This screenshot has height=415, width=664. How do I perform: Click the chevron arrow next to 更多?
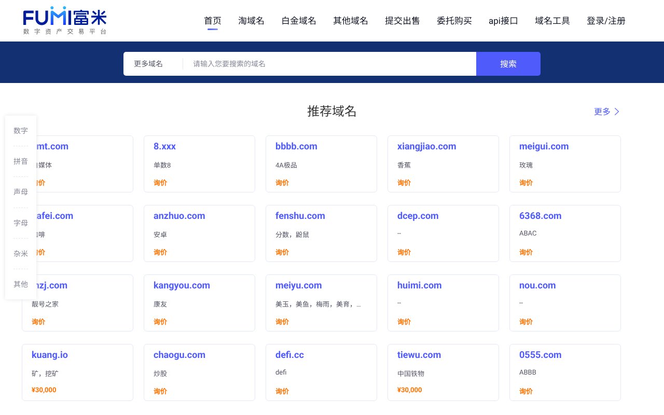coord(616,112)
